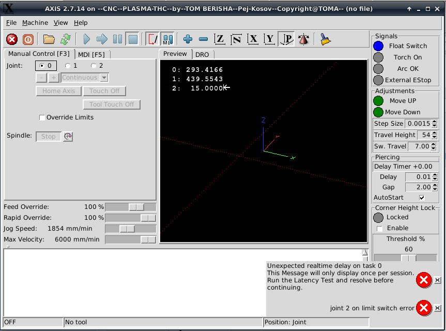Select perspective view
Image resolution: width=446 pixels, height=331 pixels.
pos(287,39)
